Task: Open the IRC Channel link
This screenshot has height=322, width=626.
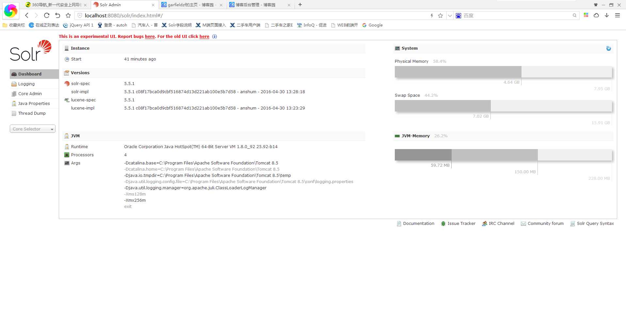Action: click(498, 224)
